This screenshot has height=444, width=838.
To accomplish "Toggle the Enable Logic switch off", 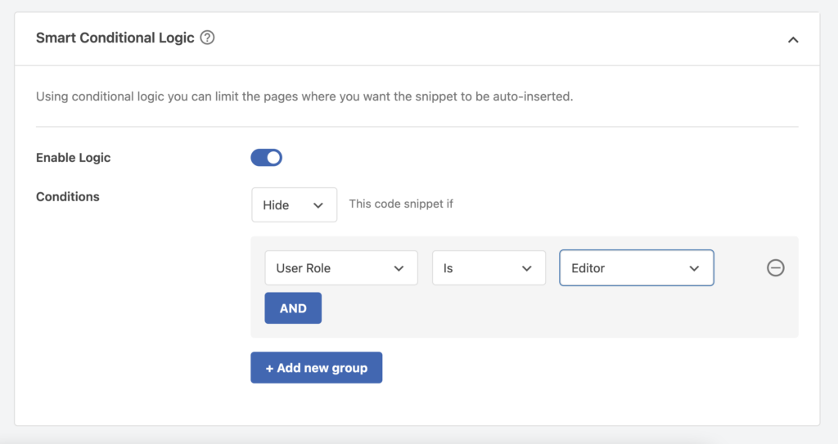I will pos(266,158).
